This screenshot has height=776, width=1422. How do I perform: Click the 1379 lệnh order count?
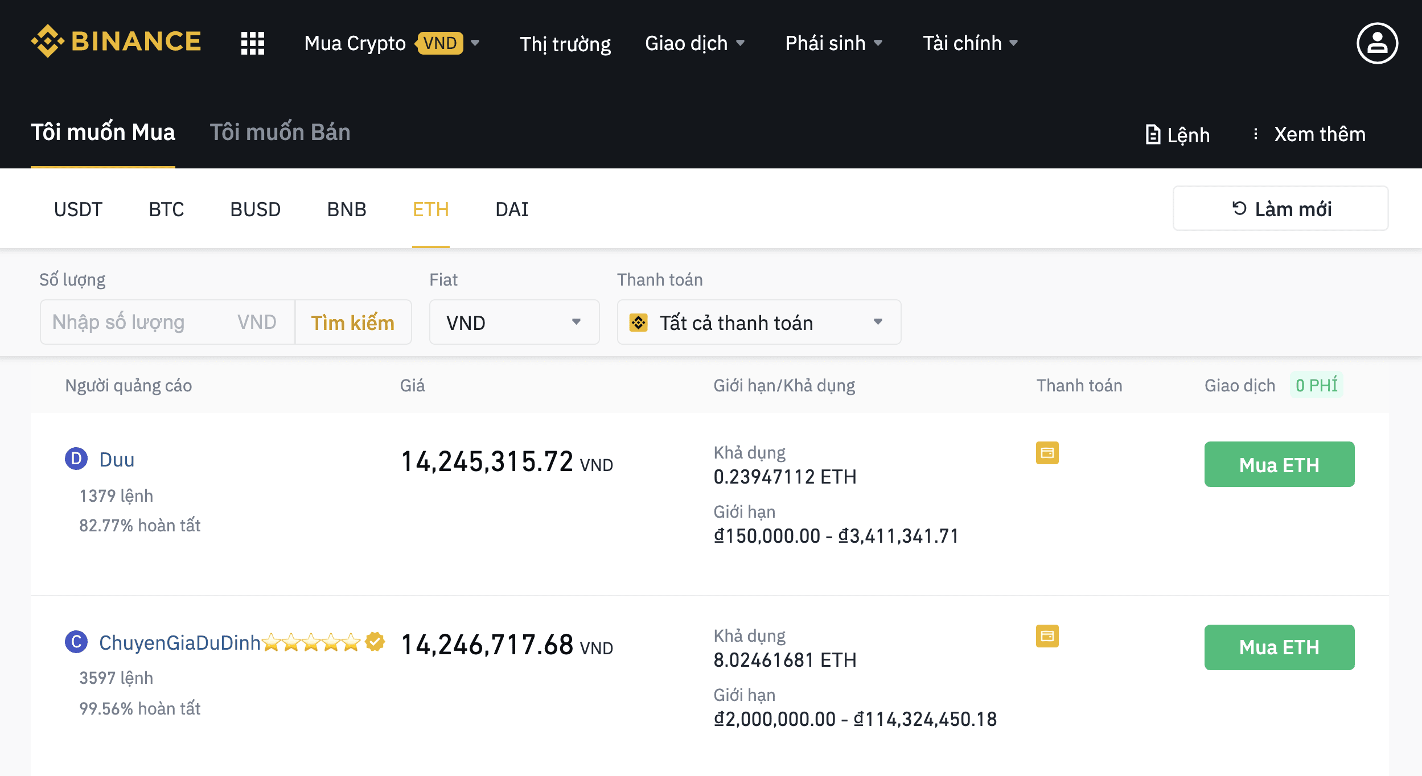pyautogui.click(x=116, y=496)
